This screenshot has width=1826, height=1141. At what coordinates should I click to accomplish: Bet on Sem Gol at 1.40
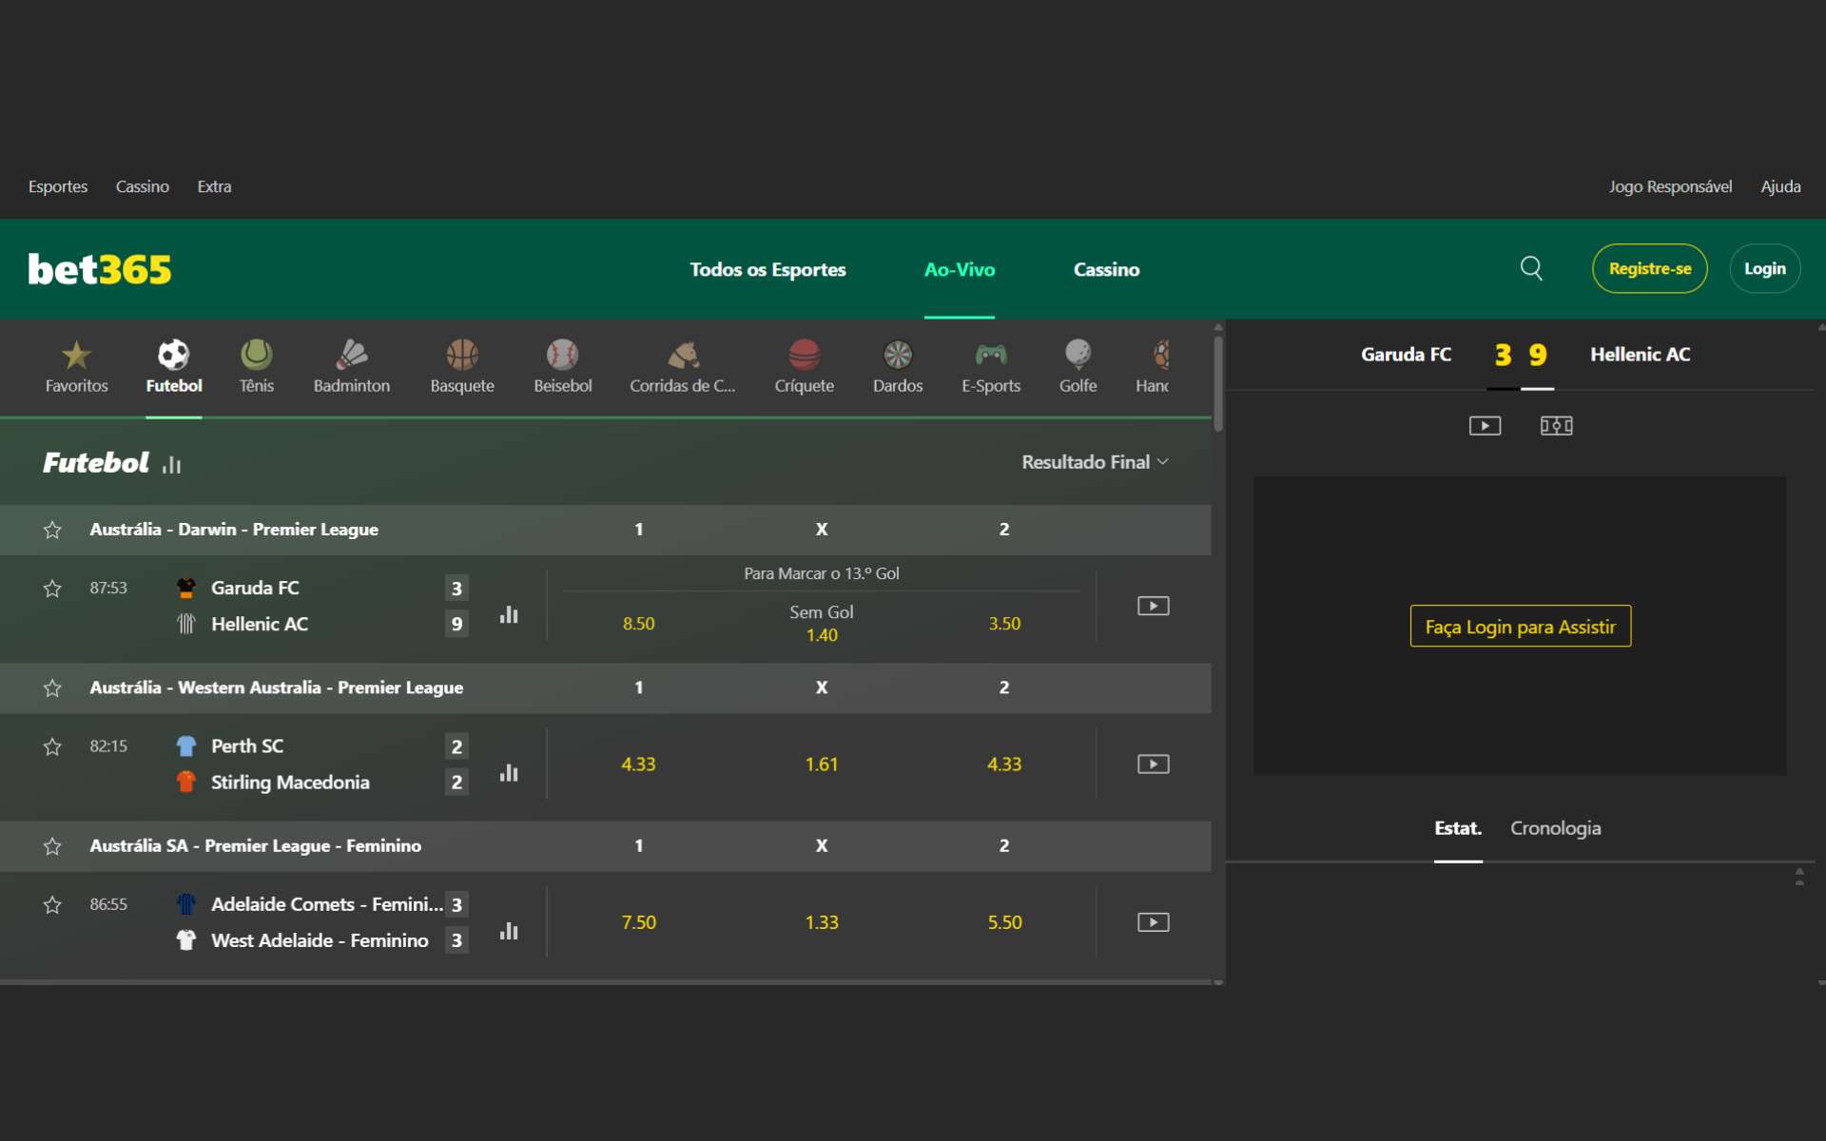point(822,624)
